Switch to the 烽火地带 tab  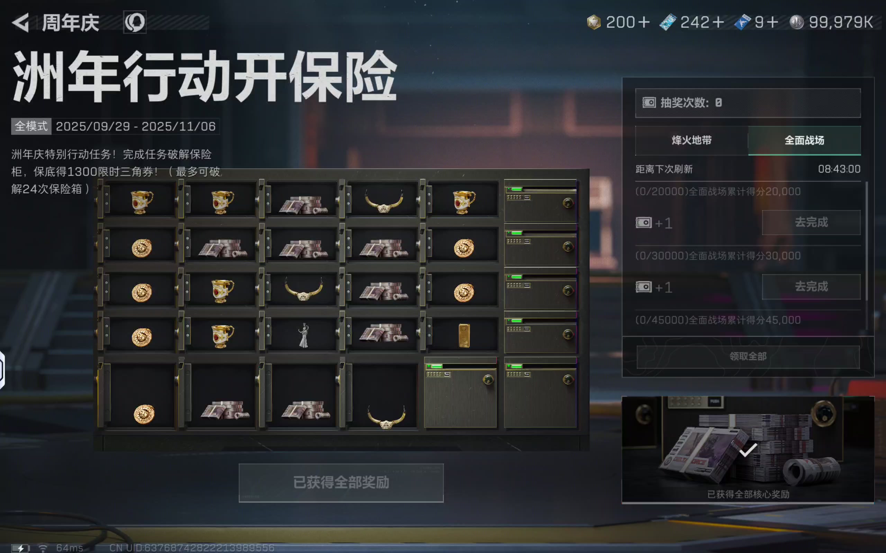[691, 140]
